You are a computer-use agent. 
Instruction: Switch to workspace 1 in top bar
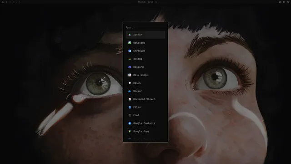[x=7, y=2]
